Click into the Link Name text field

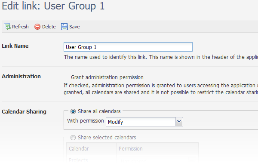(x=128, y=47)
